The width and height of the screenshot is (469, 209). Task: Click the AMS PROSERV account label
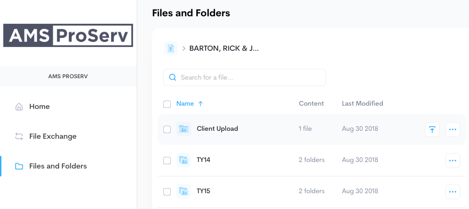click(x=68, y=76)
